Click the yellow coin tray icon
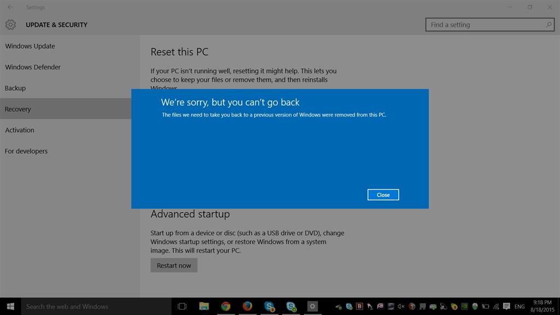This screenshot has height=315, width=560. point(454,306)
